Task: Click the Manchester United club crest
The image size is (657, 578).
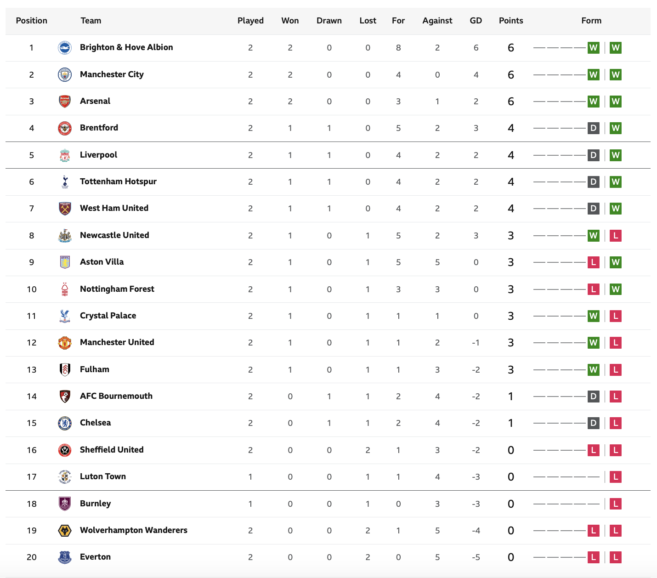Action: click(65, 343)
